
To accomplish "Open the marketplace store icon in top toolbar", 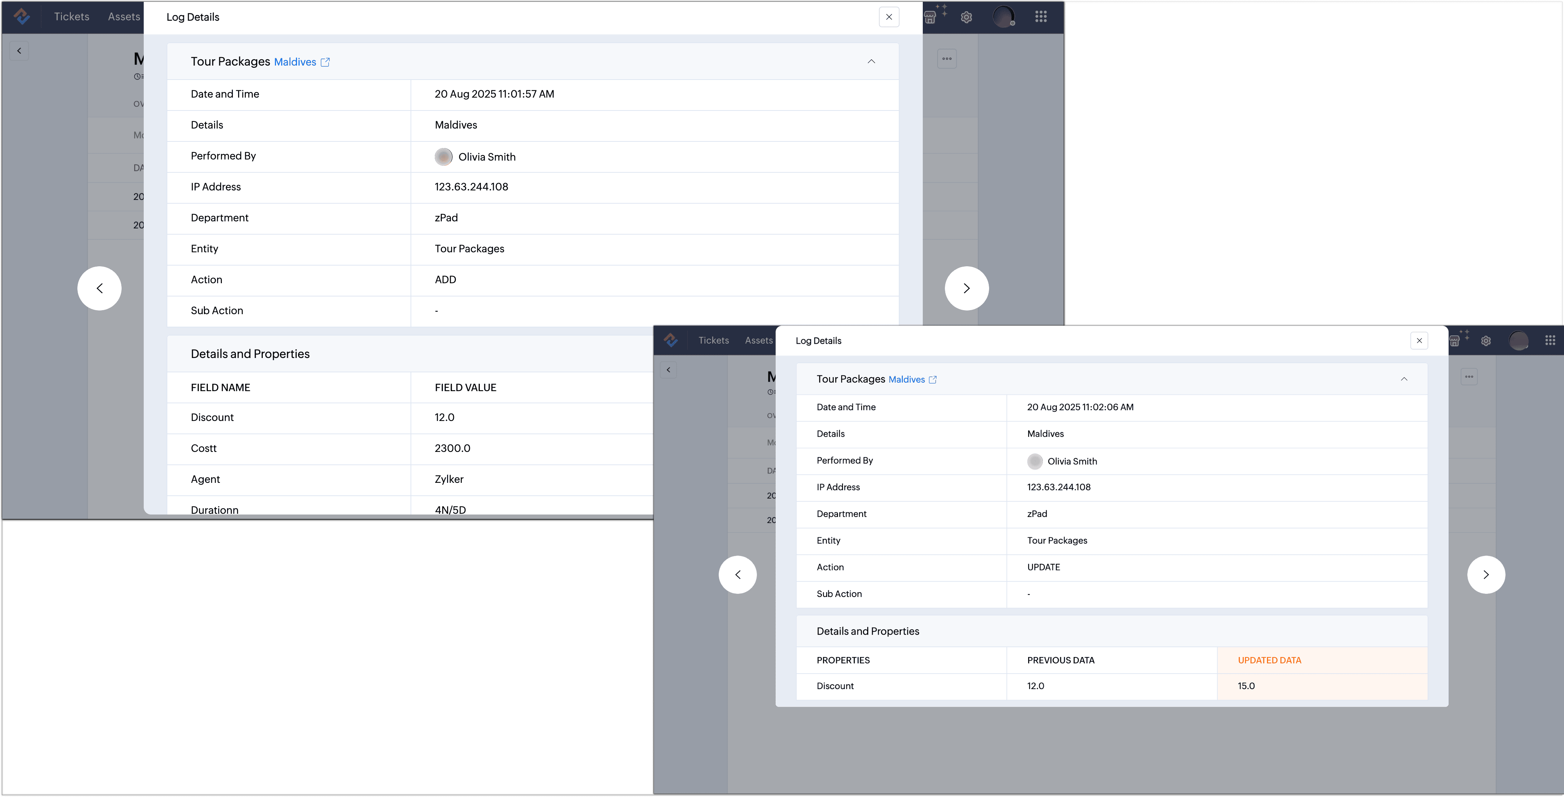I will pos(931,17).
